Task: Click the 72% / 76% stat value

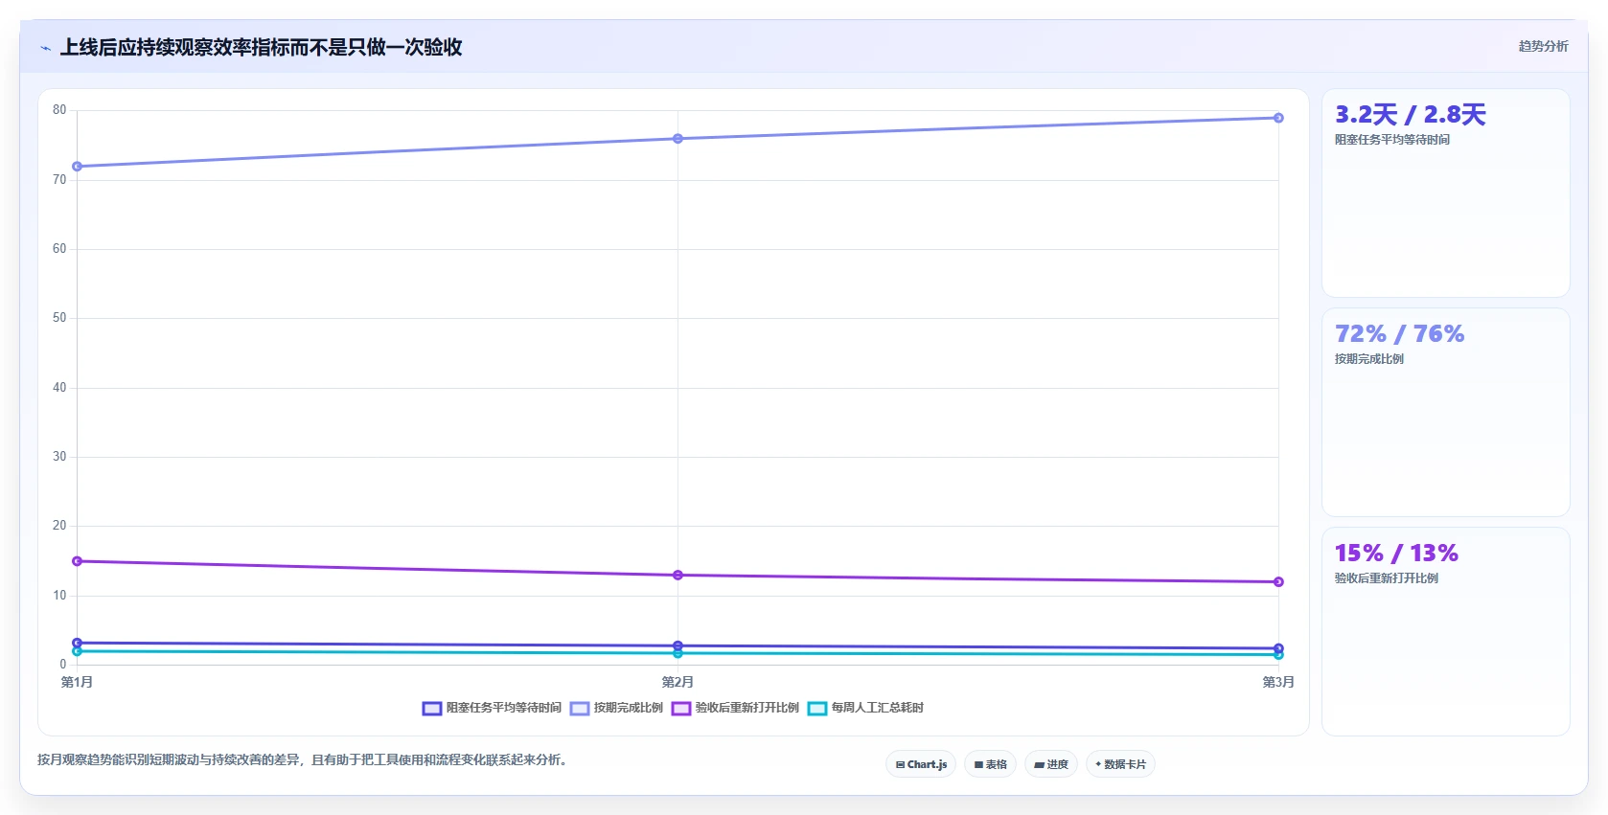Action: [1400, 334]
